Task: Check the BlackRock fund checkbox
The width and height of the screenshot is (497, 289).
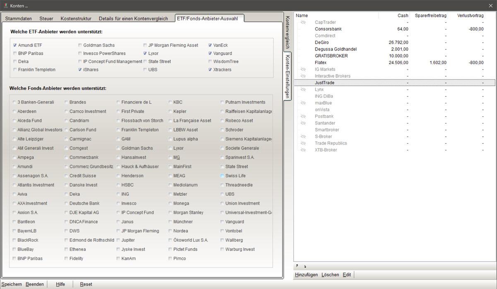Action: click(14, 240)
